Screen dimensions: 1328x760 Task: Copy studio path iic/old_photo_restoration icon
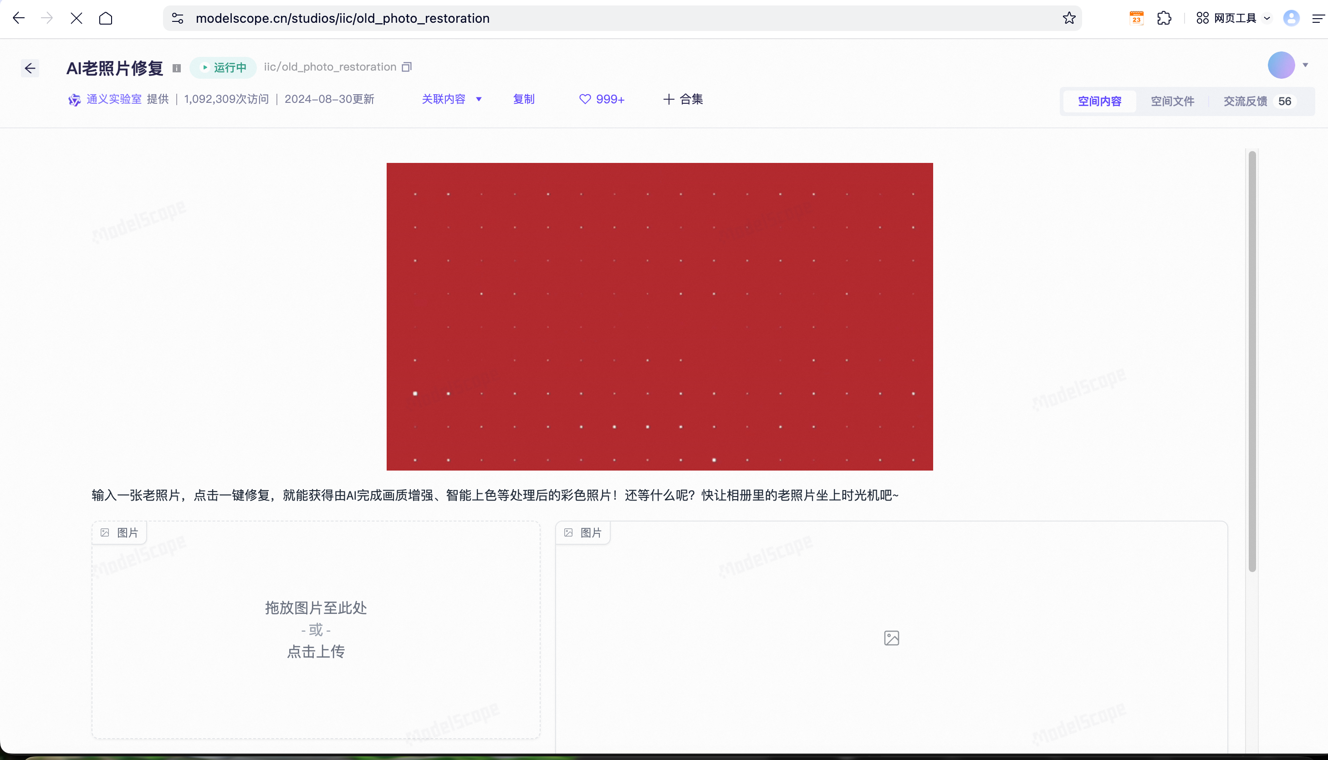coord(407,67)
